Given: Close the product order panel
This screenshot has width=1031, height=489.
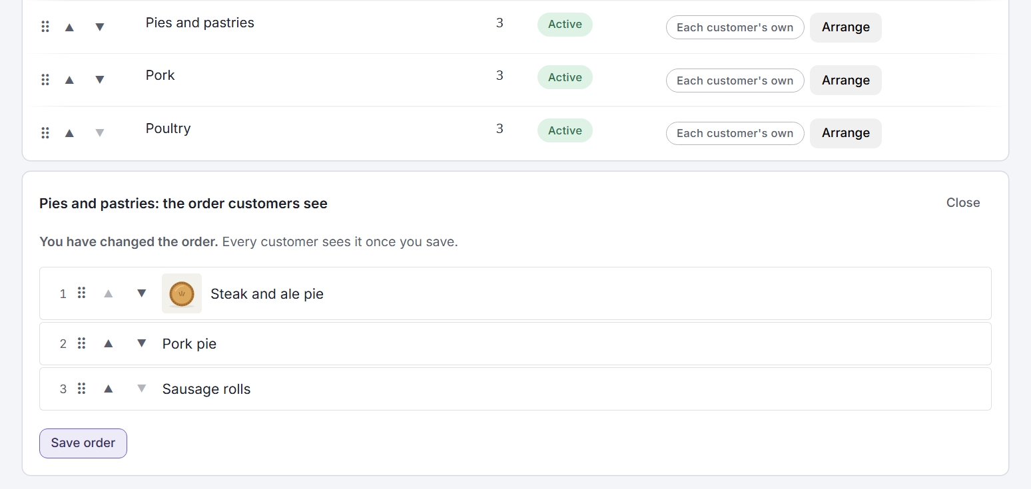Looking at the screenshot, I should 963,203.
